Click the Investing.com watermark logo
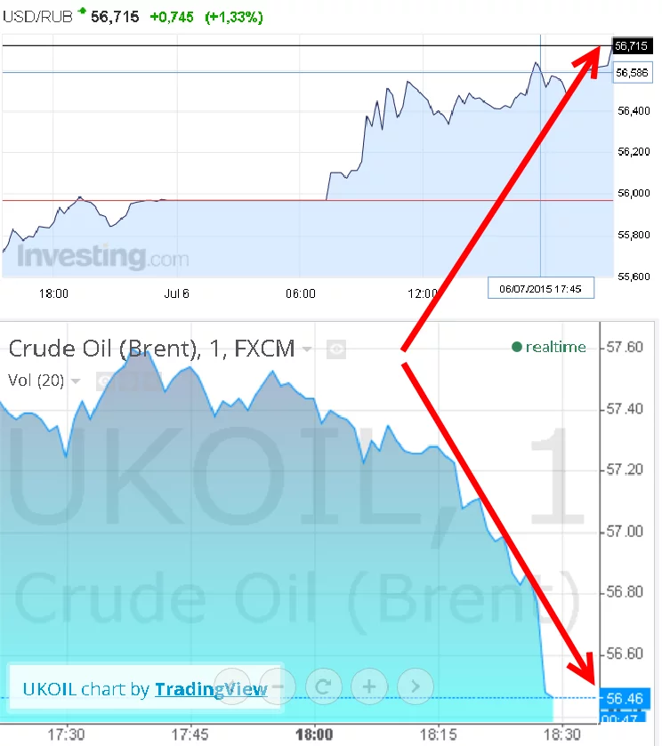The height and width of the screenshot is (746, 662). [103, 257]
